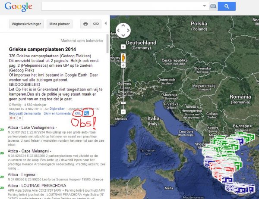Open the Digiwalker author link

[57, 109]
